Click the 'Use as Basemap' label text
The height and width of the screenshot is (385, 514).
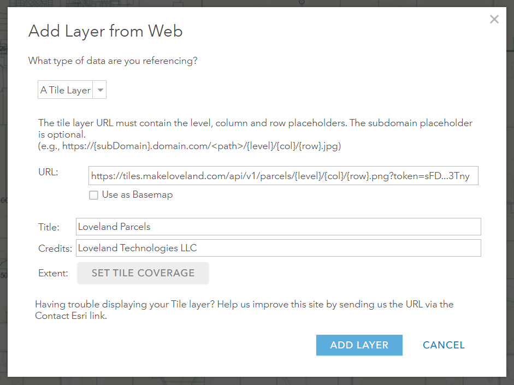137,194
